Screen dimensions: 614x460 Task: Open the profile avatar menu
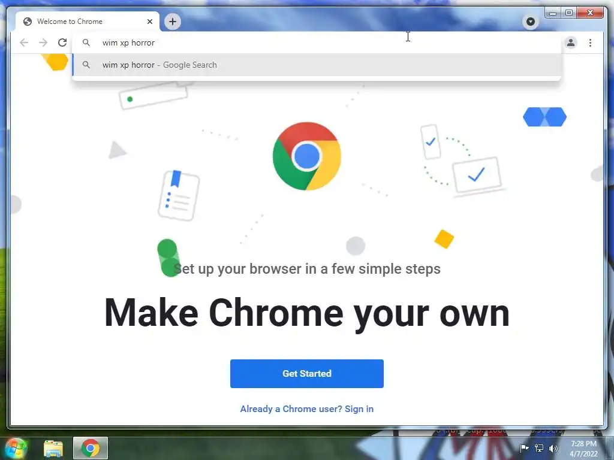(571, 43)
